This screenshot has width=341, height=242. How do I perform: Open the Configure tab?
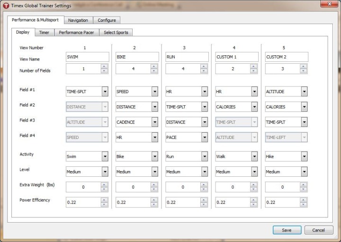(107, 20)
